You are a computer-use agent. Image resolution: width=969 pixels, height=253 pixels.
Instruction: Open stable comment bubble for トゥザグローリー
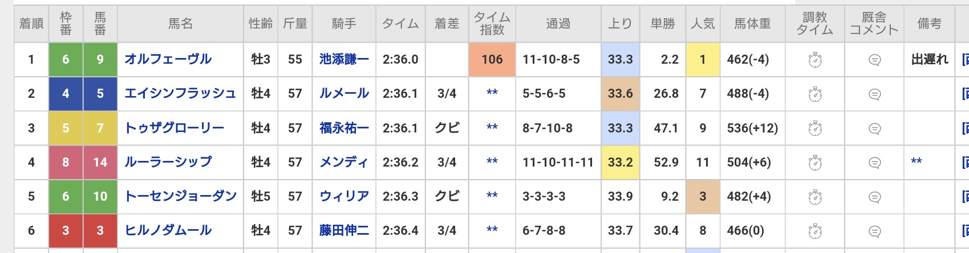pos(874,128)
